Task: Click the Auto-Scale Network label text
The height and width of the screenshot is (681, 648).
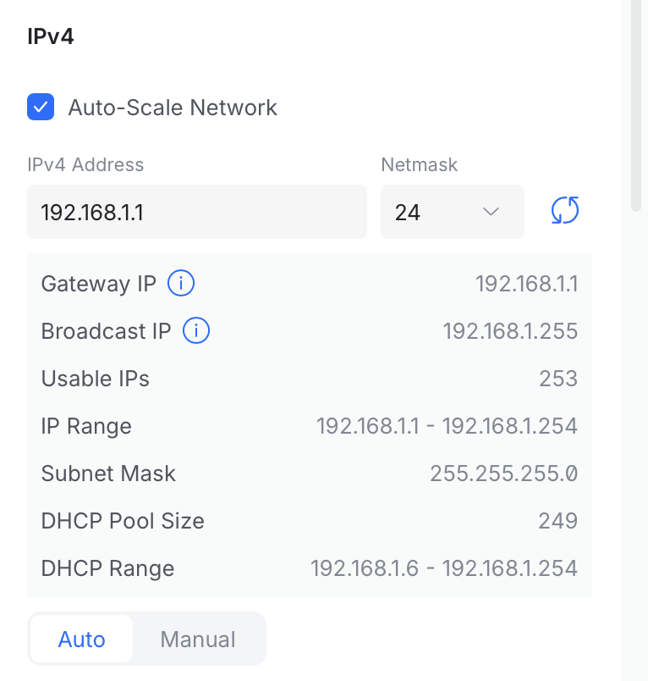Action: pos(173,108)
